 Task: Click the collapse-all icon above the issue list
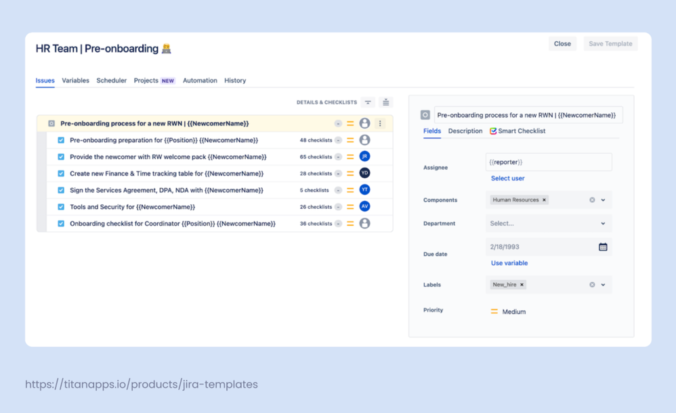tap(368, 102)
